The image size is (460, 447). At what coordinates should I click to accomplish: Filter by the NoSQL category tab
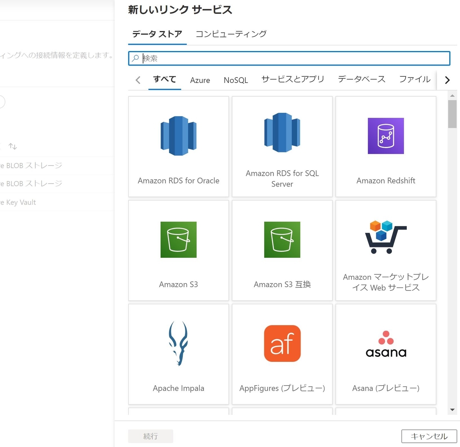pyautogui.click(x=236, y=80)
